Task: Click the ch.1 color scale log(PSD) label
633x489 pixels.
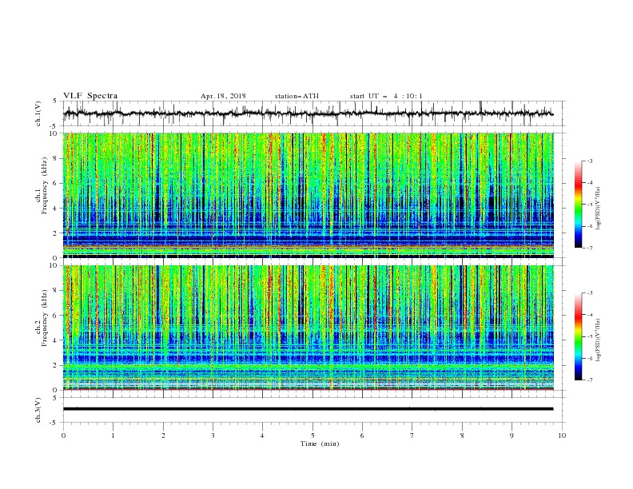Action: [x=599, y=209]
